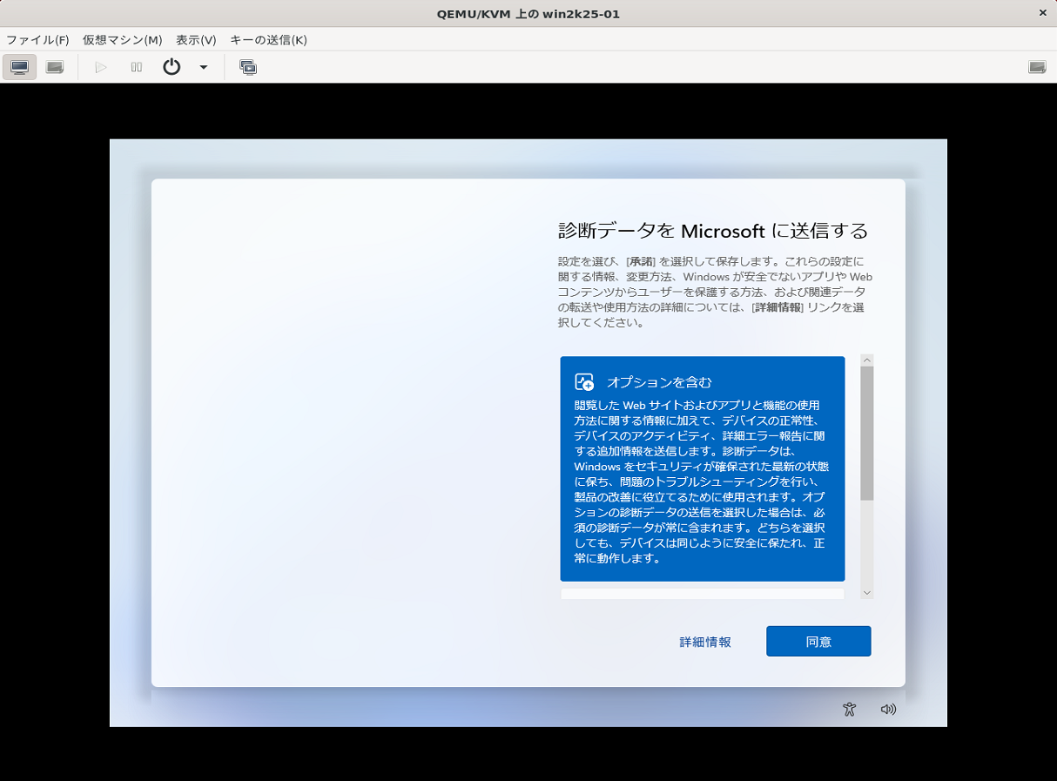1057x781 pixels.
Task: Toggle fullscreen with the rightmost toolbar icon
Action: 1037,65
